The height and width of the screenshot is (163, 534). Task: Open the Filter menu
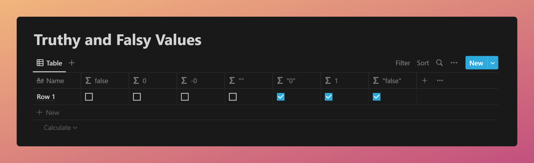403,63
